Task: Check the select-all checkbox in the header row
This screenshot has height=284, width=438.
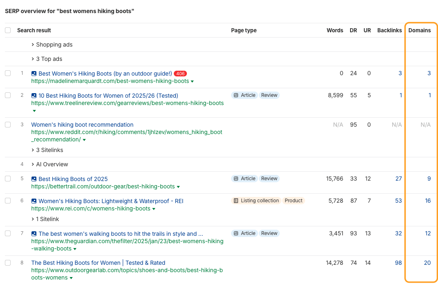Action: [7, 30]
